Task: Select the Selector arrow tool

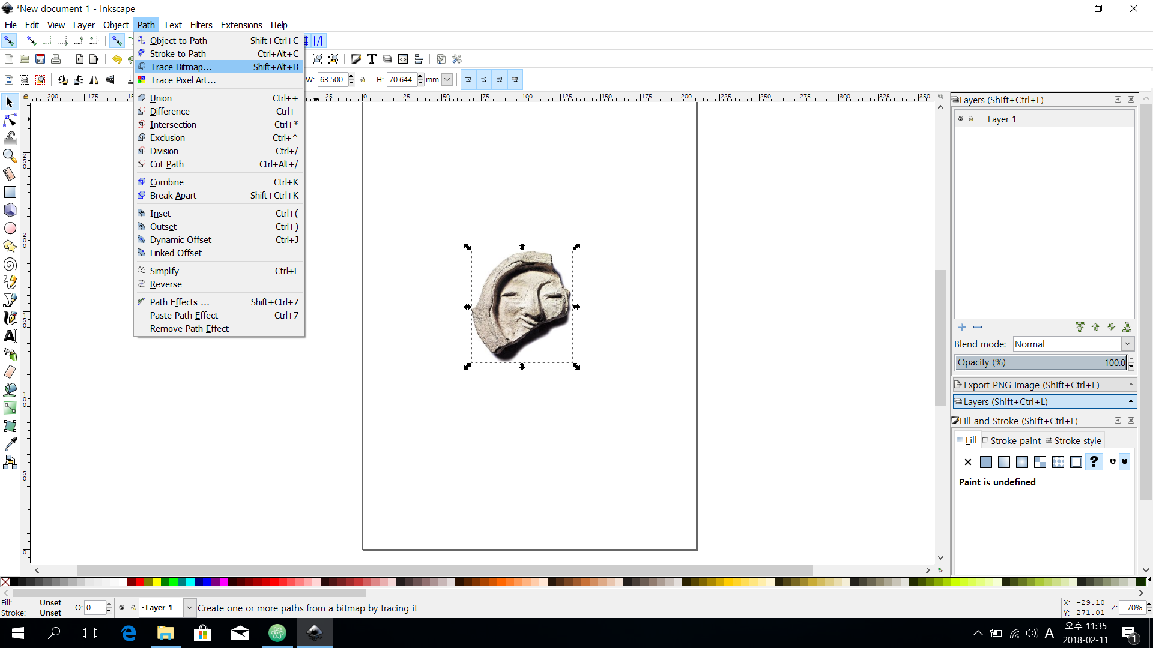Action: click(x=10, y=102)
